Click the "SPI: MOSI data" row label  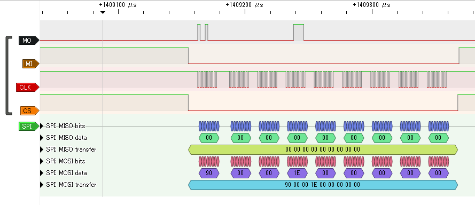(66, 173)
